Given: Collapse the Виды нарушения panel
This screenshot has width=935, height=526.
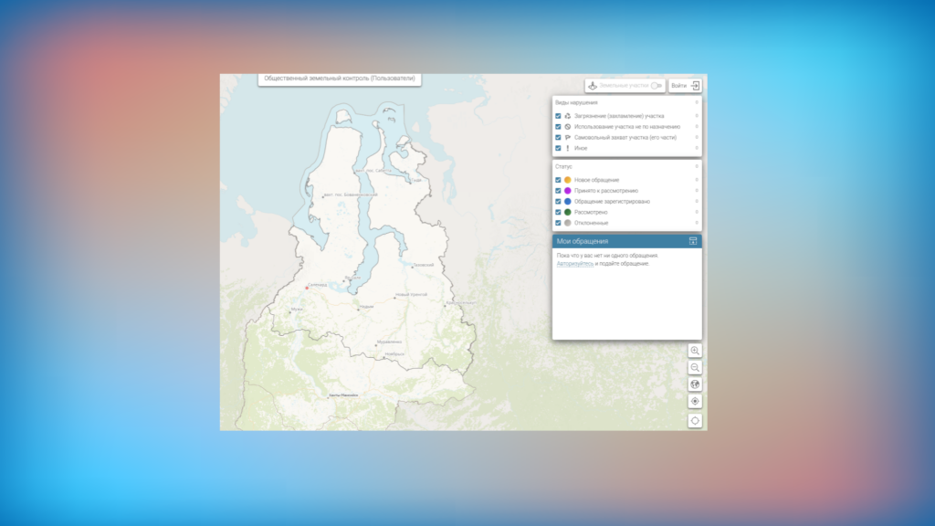Looking at the screenshot, I should click(x=697, y=102).
